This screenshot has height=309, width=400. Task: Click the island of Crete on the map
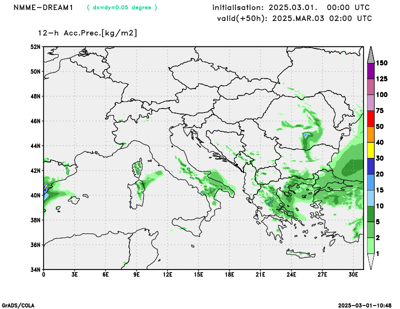(301, 253)
